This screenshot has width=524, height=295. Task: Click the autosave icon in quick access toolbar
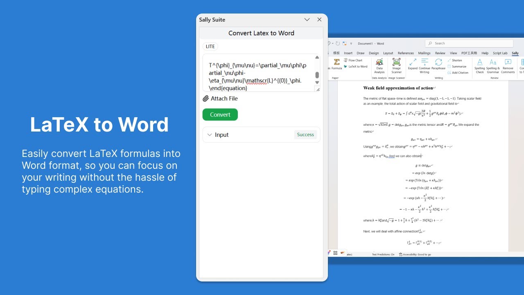[x=345, y=43]
